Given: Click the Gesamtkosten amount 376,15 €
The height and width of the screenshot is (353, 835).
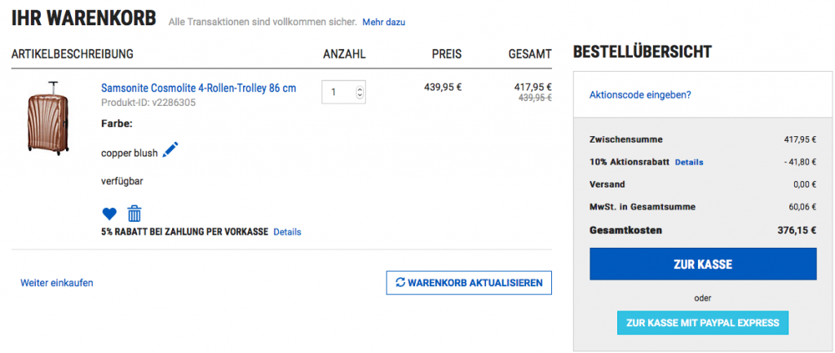Looking at the screenshot, I should 797,231.
